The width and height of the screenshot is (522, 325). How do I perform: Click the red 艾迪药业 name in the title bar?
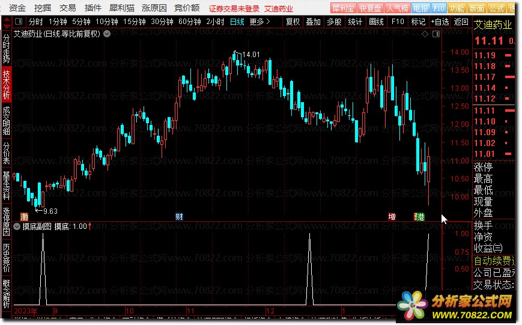(x=278, y=8)
